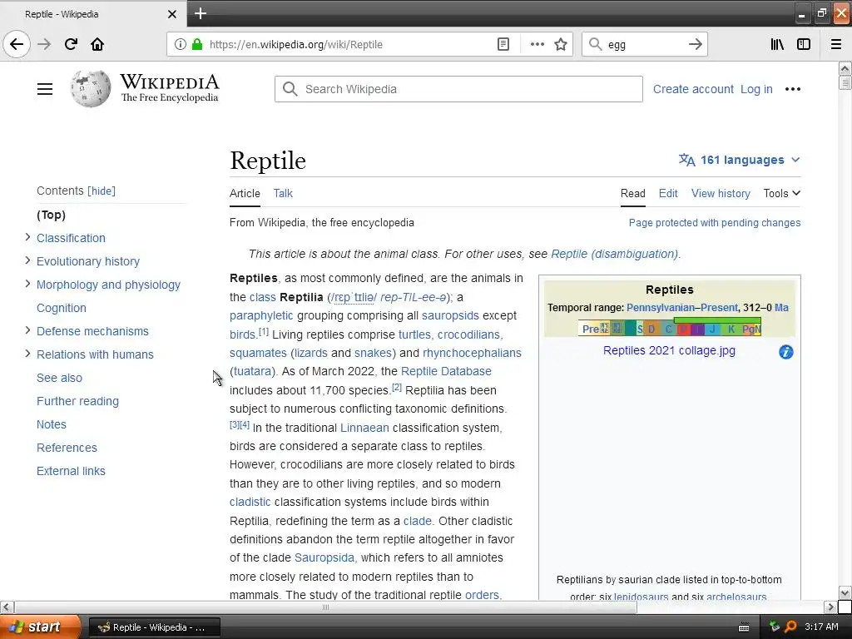852x639 pixels.
Task: Open the 161 languages dropdown
Action: pyautogui.click(x=739, y=160)
